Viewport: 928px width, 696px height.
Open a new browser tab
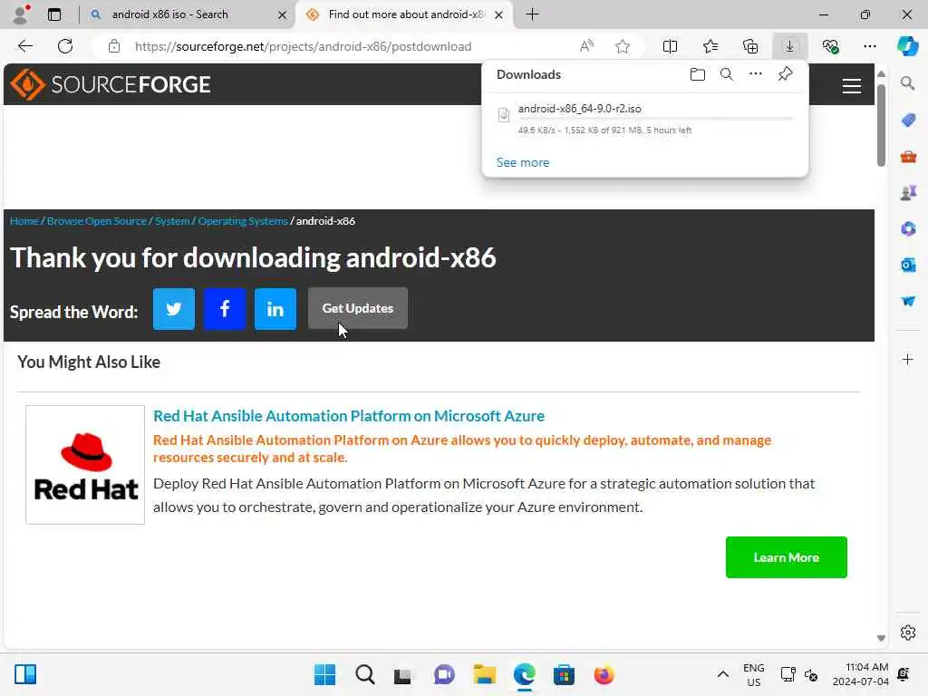pos(532,14)
